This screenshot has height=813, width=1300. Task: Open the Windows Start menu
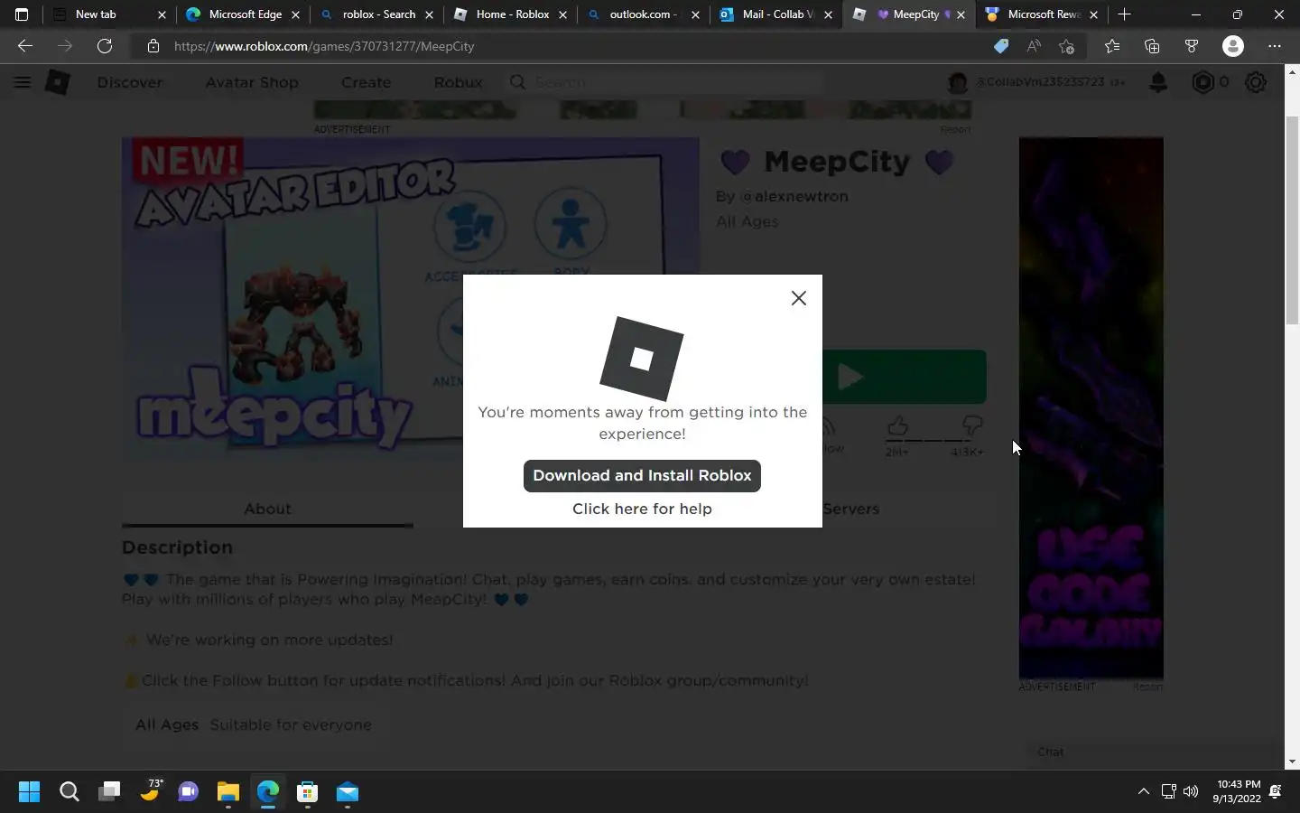coord(29,792)
